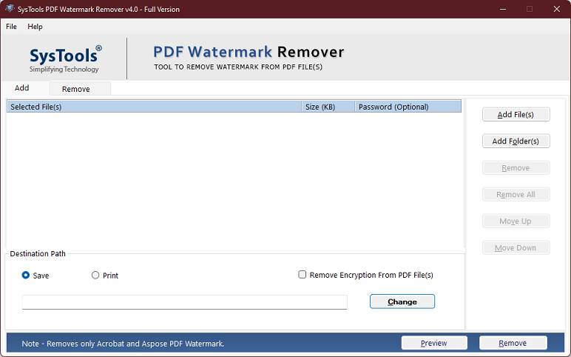Click the Size (KB) column header
This screenshot has width=571, height=357.
coord(328,107)
